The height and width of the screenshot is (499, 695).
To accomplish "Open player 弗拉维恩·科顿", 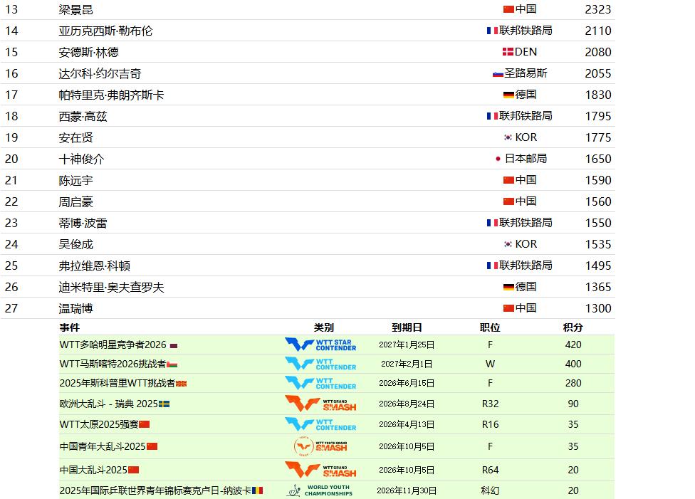I will pyautogui.click(x=95, y=266).
